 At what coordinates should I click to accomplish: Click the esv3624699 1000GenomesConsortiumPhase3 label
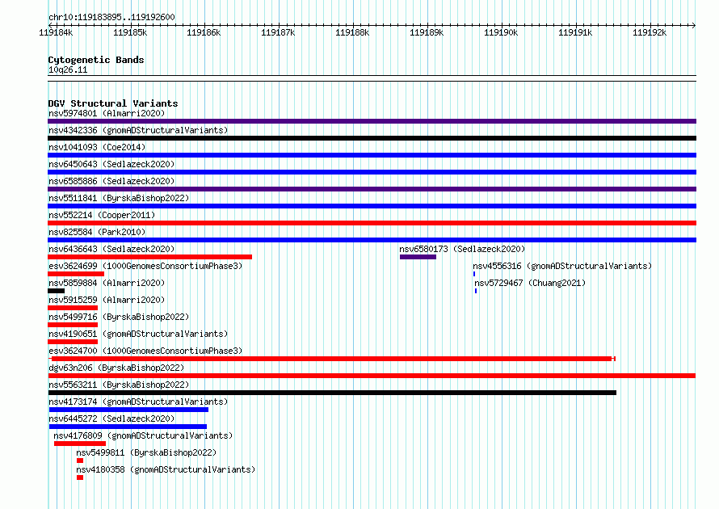(x=145, y=266)
